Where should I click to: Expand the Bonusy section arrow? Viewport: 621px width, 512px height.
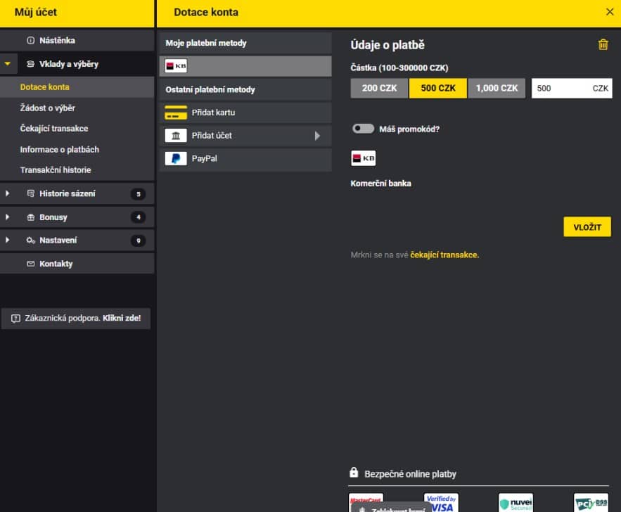click(x=8, y=217)
